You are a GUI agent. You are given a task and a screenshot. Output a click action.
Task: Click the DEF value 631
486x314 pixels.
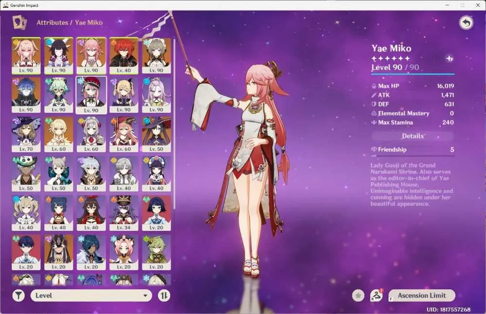click(x=449, y=104)
